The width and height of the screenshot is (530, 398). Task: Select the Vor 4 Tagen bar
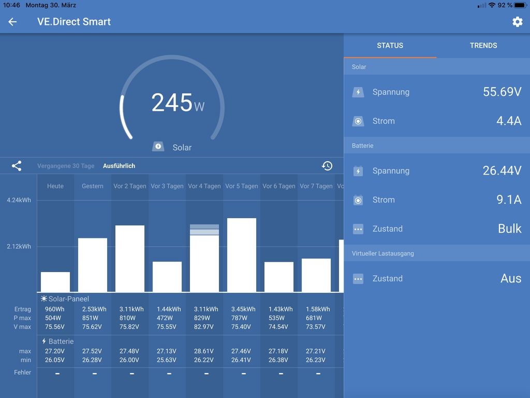pos(204,258)
